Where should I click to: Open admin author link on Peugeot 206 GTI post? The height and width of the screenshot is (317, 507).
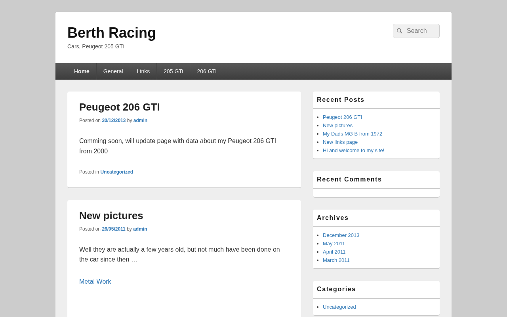point(140,120)
